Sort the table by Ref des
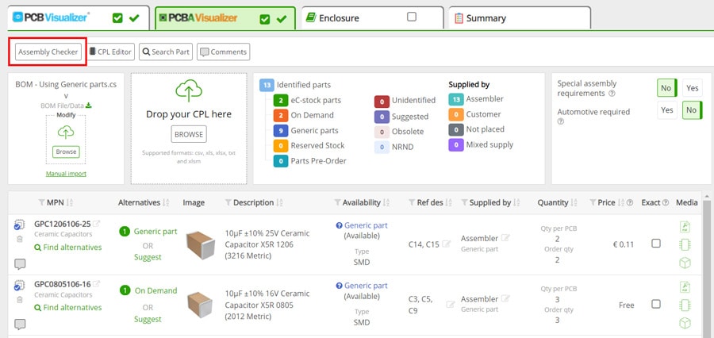The image size is (714, 338). 448,202
